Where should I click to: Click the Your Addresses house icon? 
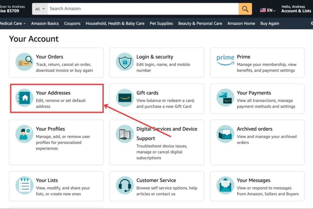click(x=24, y=98)
